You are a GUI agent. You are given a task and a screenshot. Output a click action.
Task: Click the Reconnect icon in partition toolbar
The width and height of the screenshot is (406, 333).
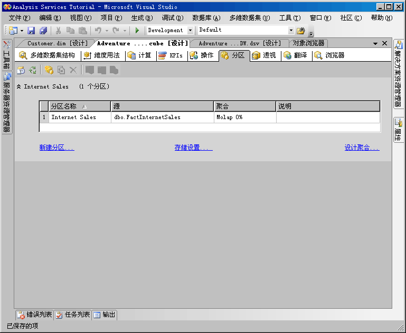pyautogui.click(x=33, y=70)
